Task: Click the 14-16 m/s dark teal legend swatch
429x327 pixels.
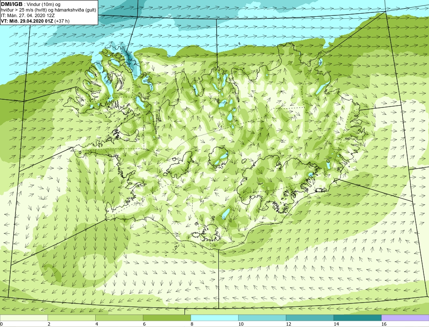Action: click(x=357, y=318)
